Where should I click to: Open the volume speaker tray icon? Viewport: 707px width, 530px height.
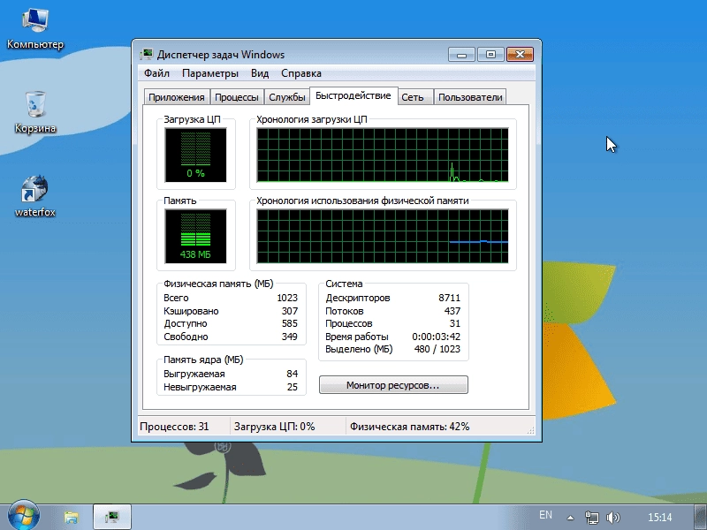tap(613, 518)
